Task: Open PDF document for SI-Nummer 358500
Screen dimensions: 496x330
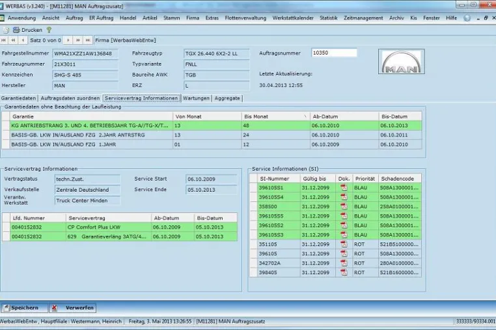Action: coord(344,207)
